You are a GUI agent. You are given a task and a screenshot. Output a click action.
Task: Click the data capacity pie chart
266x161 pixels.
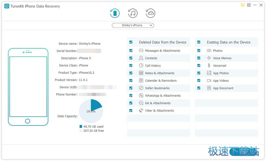coord(91,111)
